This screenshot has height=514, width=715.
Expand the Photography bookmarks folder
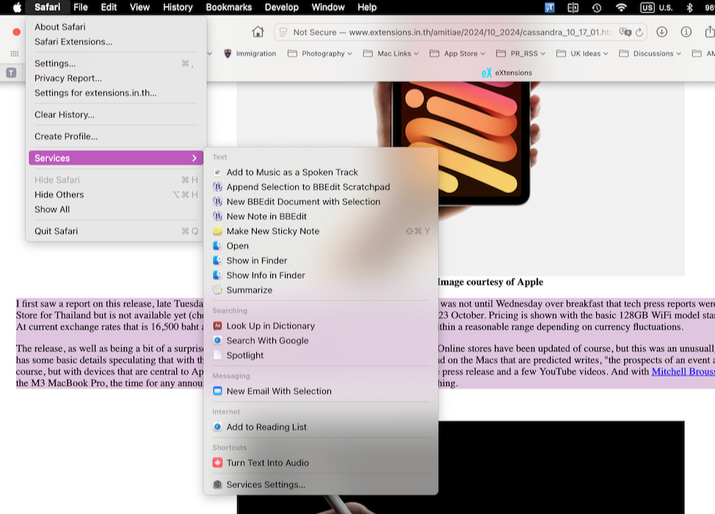[x=319, y=54]
